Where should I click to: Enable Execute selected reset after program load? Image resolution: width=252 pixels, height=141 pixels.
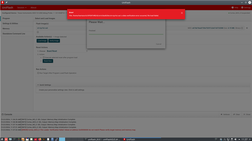pos(44,58)
